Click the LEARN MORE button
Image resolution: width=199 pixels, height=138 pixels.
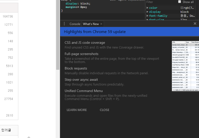(x=77, y=110)
